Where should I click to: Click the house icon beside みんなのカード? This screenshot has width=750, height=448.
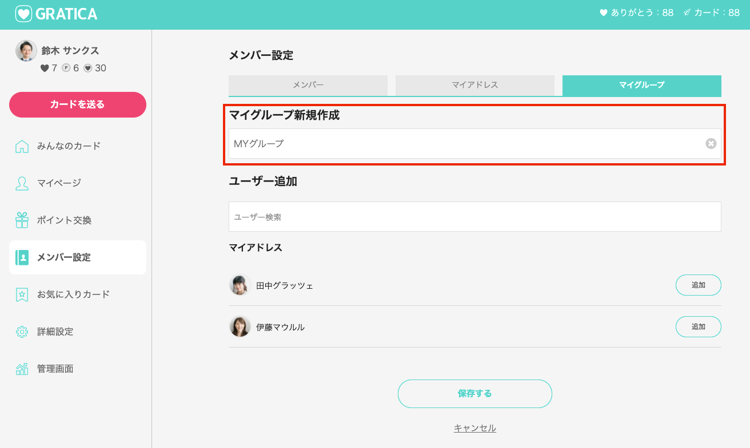pyautogui.click(x=22, y=146)
